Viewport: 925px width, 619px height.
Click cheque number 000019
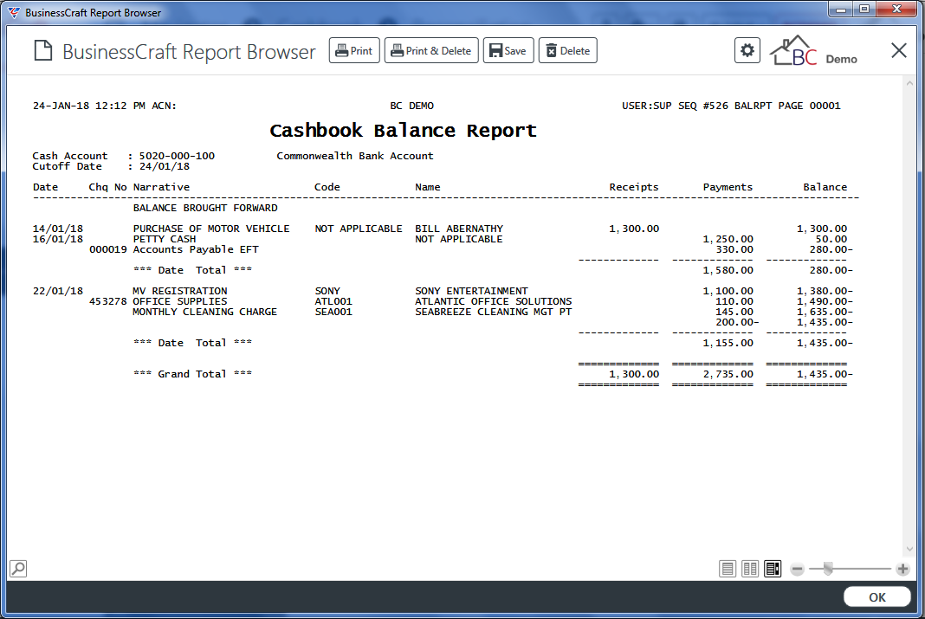[x=108, y=250]
